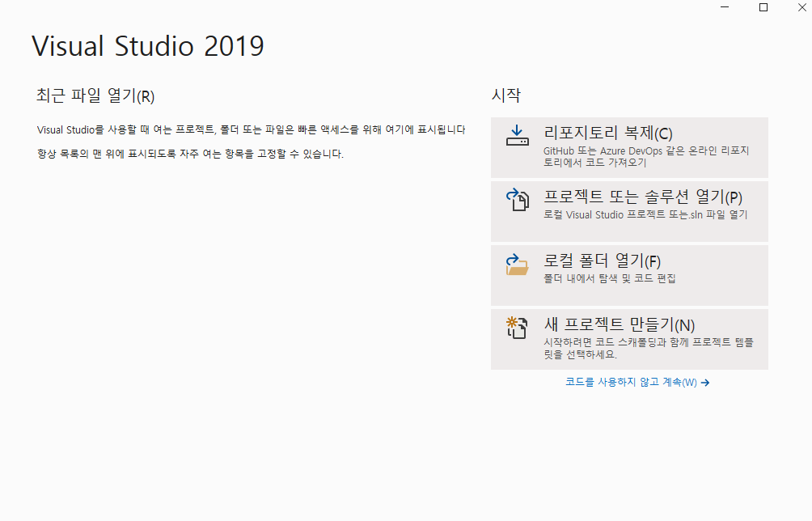812x521 pixels.
Task: Click text 로컬 Visual Studio 프로젝트 또는.sln 파일 열기
Action: [645, 214]
